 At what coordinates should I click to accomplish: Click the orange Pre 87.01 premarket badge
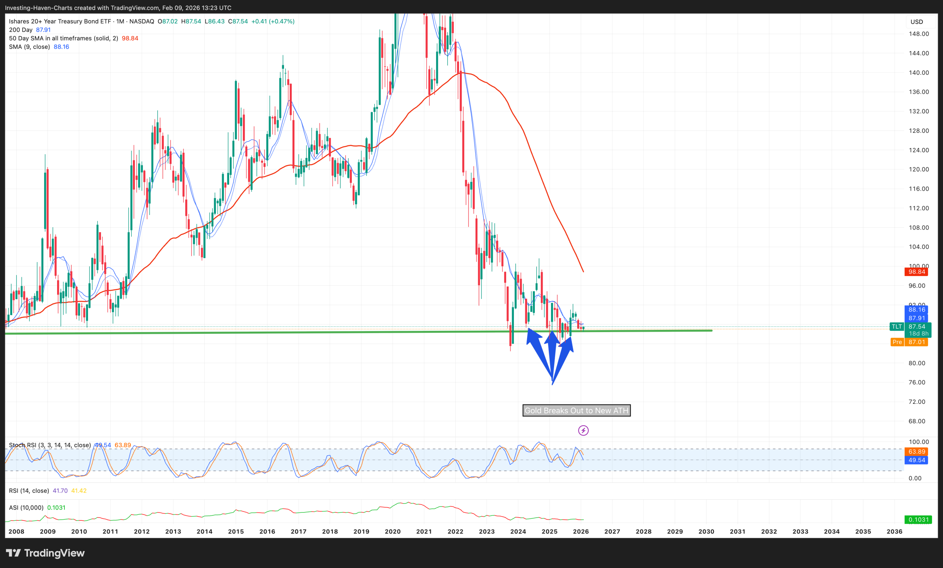pyautogui.click(x=909, y=342)
